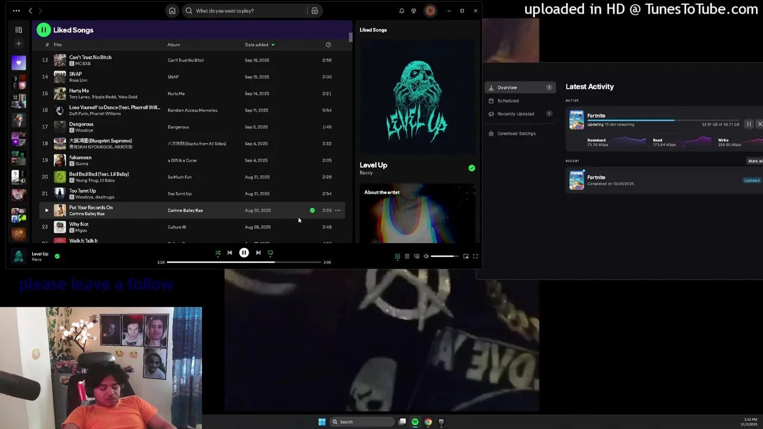Open Spotify's three-dot main menu
This screenshot has height=429, width=763.
16,11
